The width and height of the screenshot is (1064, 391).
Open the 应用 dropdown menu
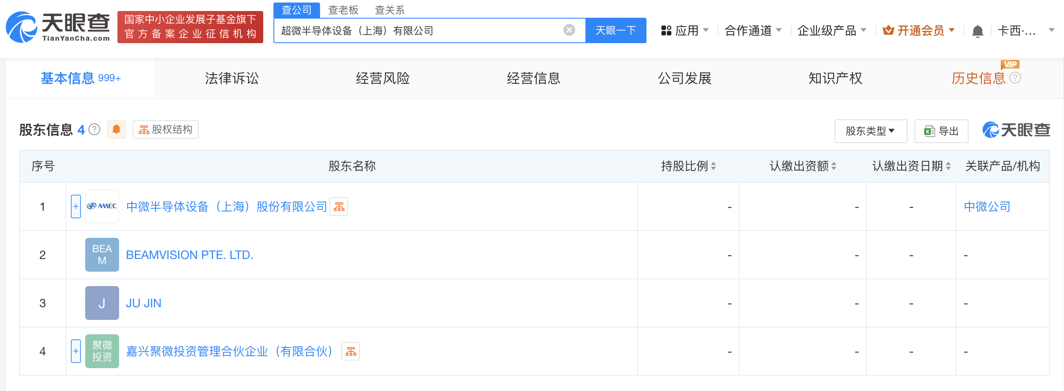685,30
